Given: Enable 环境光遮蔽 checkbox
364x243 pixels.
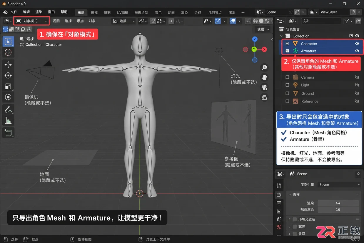Looking at the screenshot, I should coord(294,219).
